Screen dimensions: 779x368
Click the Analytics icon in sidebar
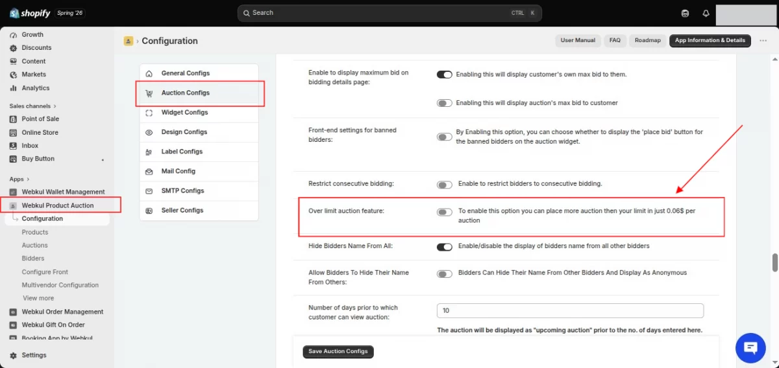tap(14, 88)
